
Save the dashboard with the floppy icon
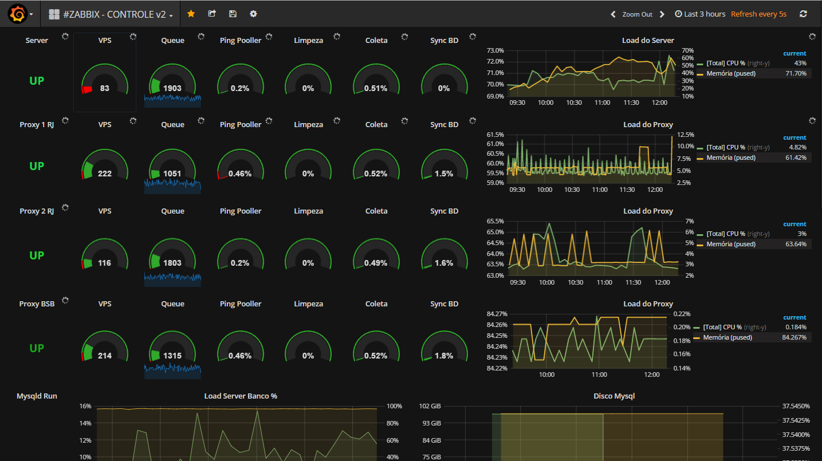click(233, 14)
